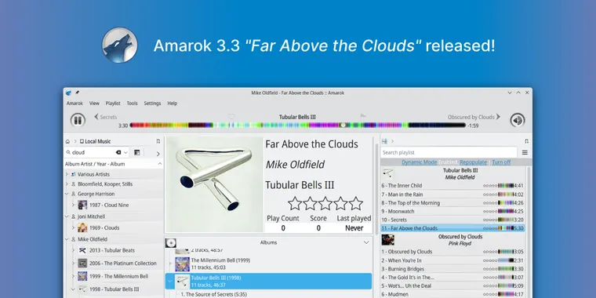Open the Help menu
Viewport: 596px width, 298px height.
(x=173, y=104)
